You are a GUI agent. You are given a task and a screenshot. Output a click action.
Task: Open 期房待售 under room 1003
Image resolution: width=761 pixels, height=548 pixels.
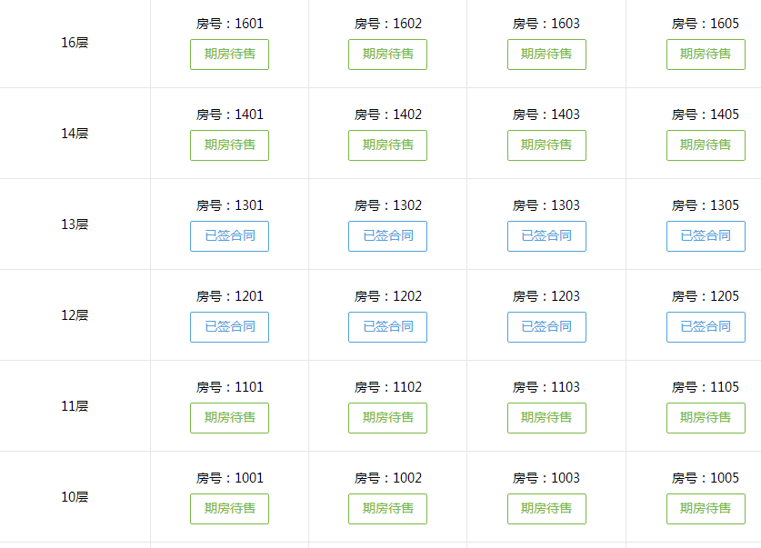pos(546,509)
